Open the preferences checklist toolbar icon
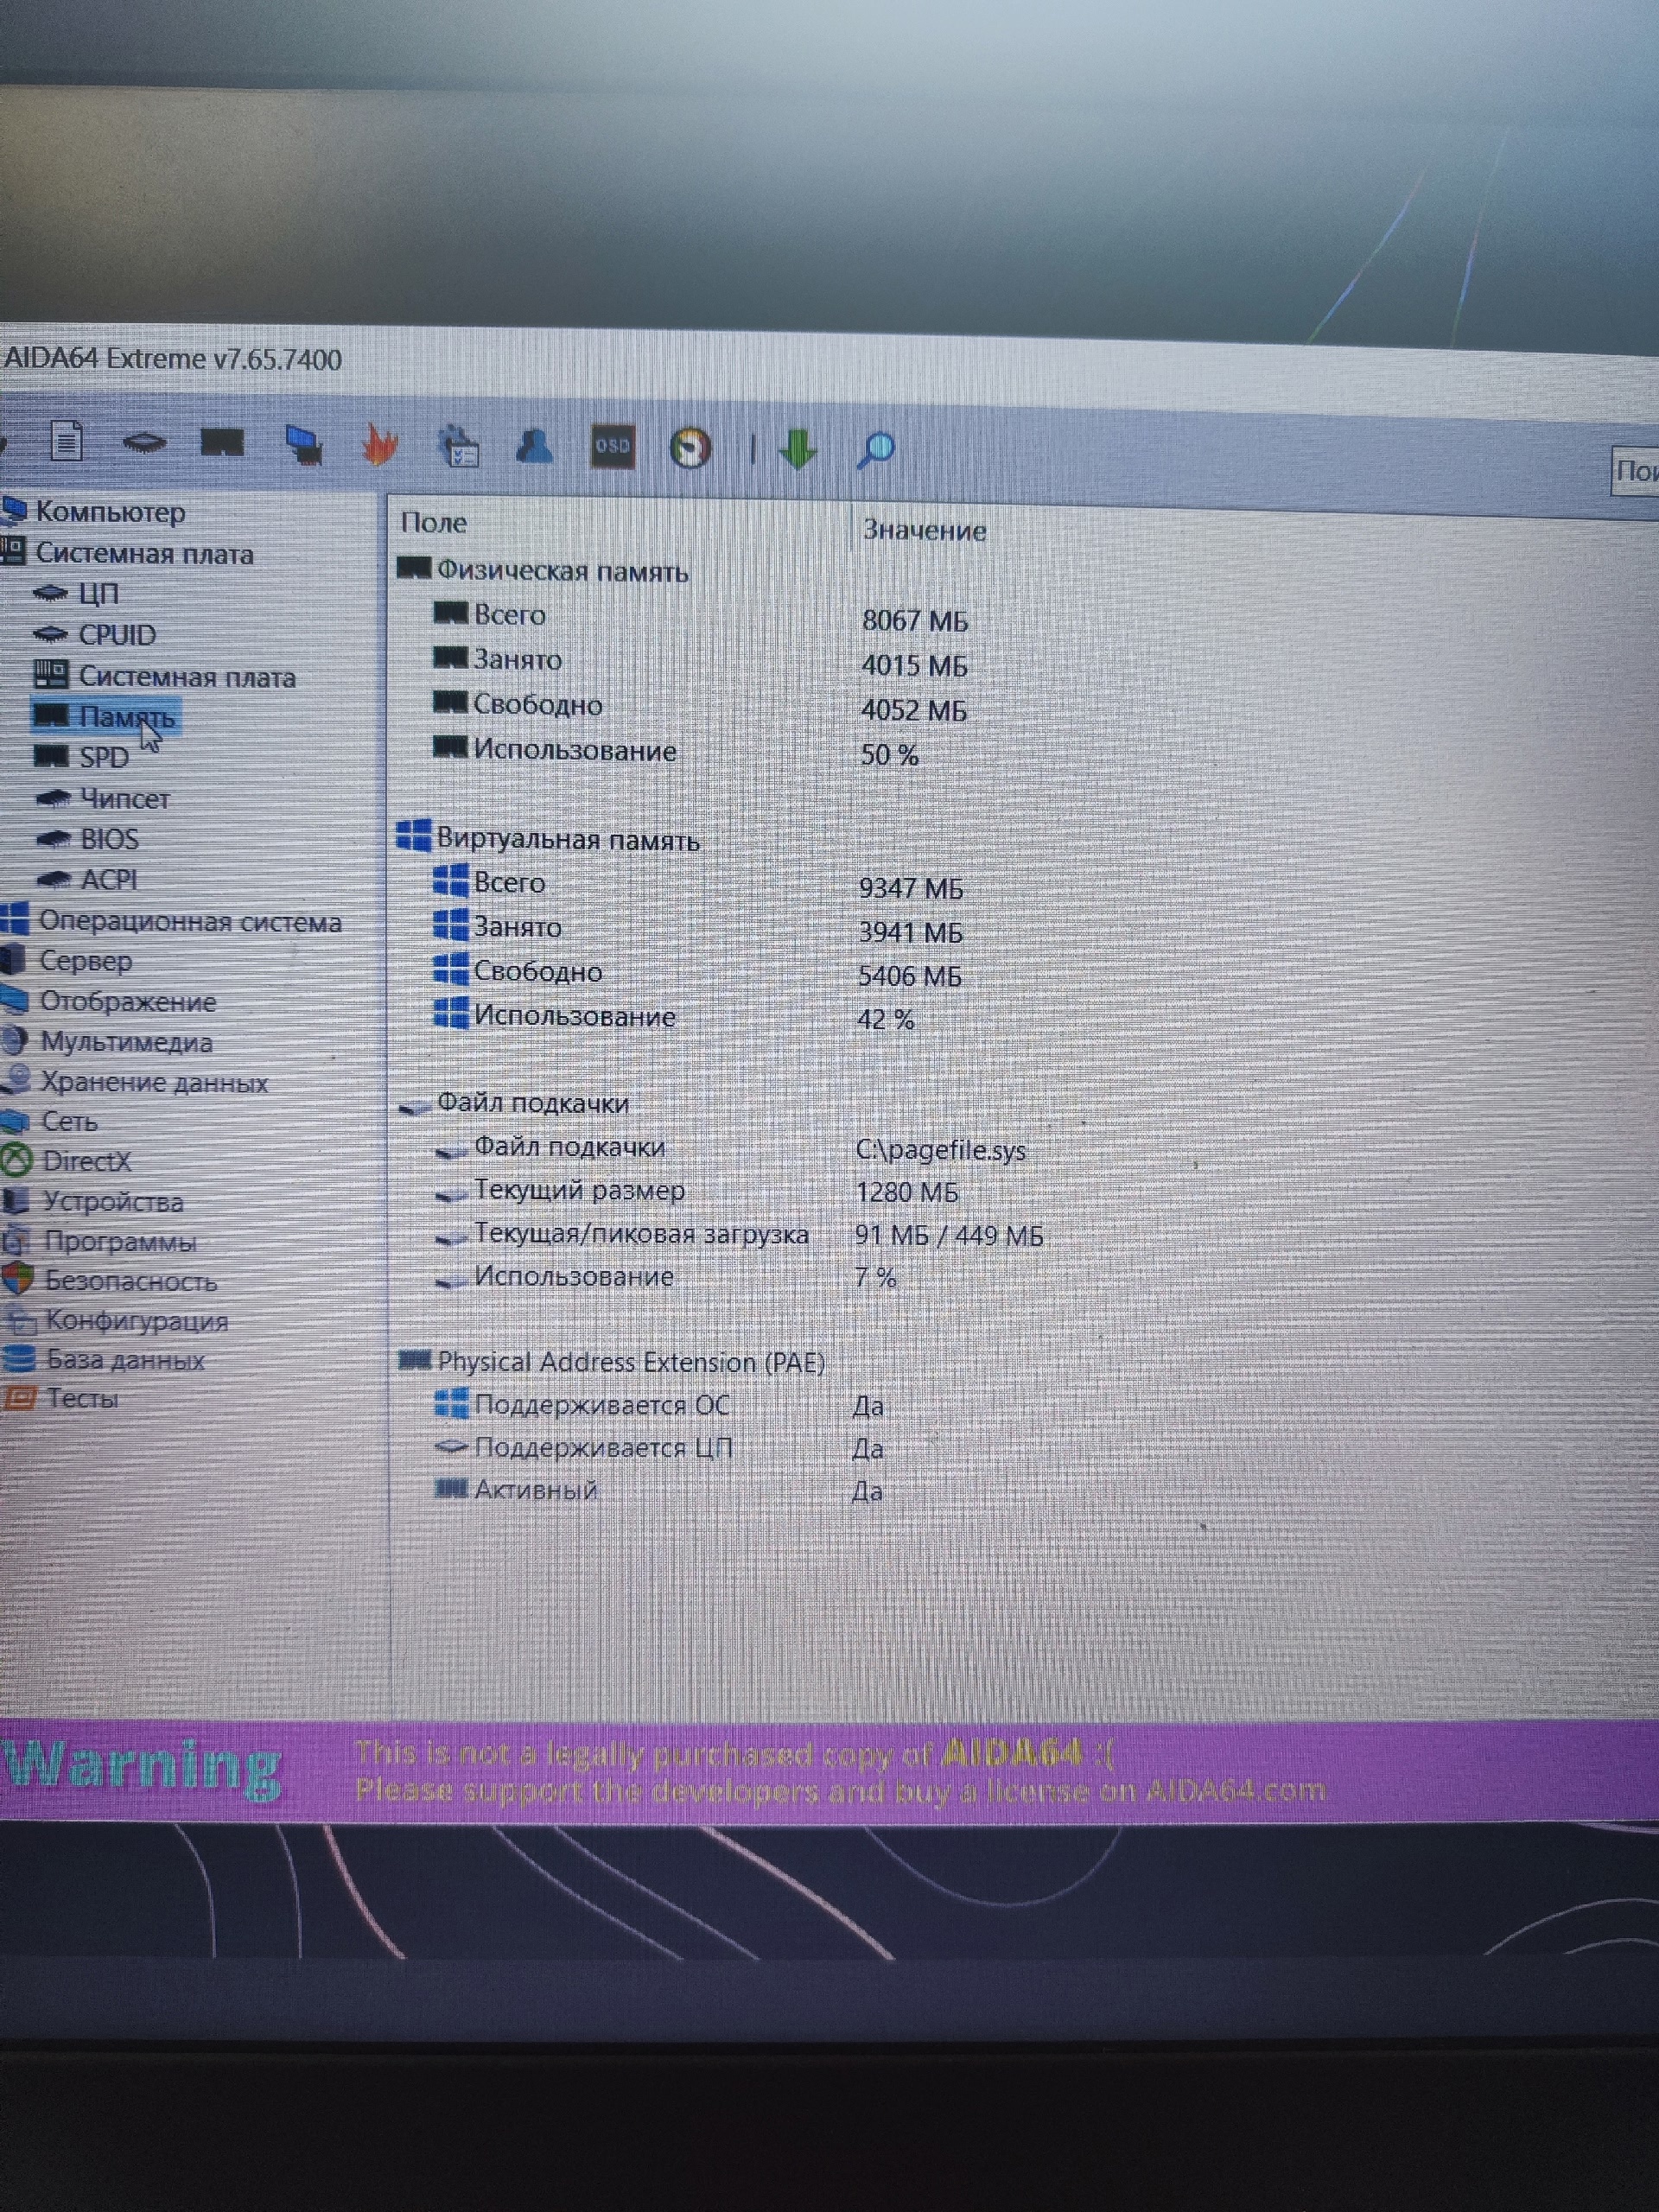 (x=459, y=446)
